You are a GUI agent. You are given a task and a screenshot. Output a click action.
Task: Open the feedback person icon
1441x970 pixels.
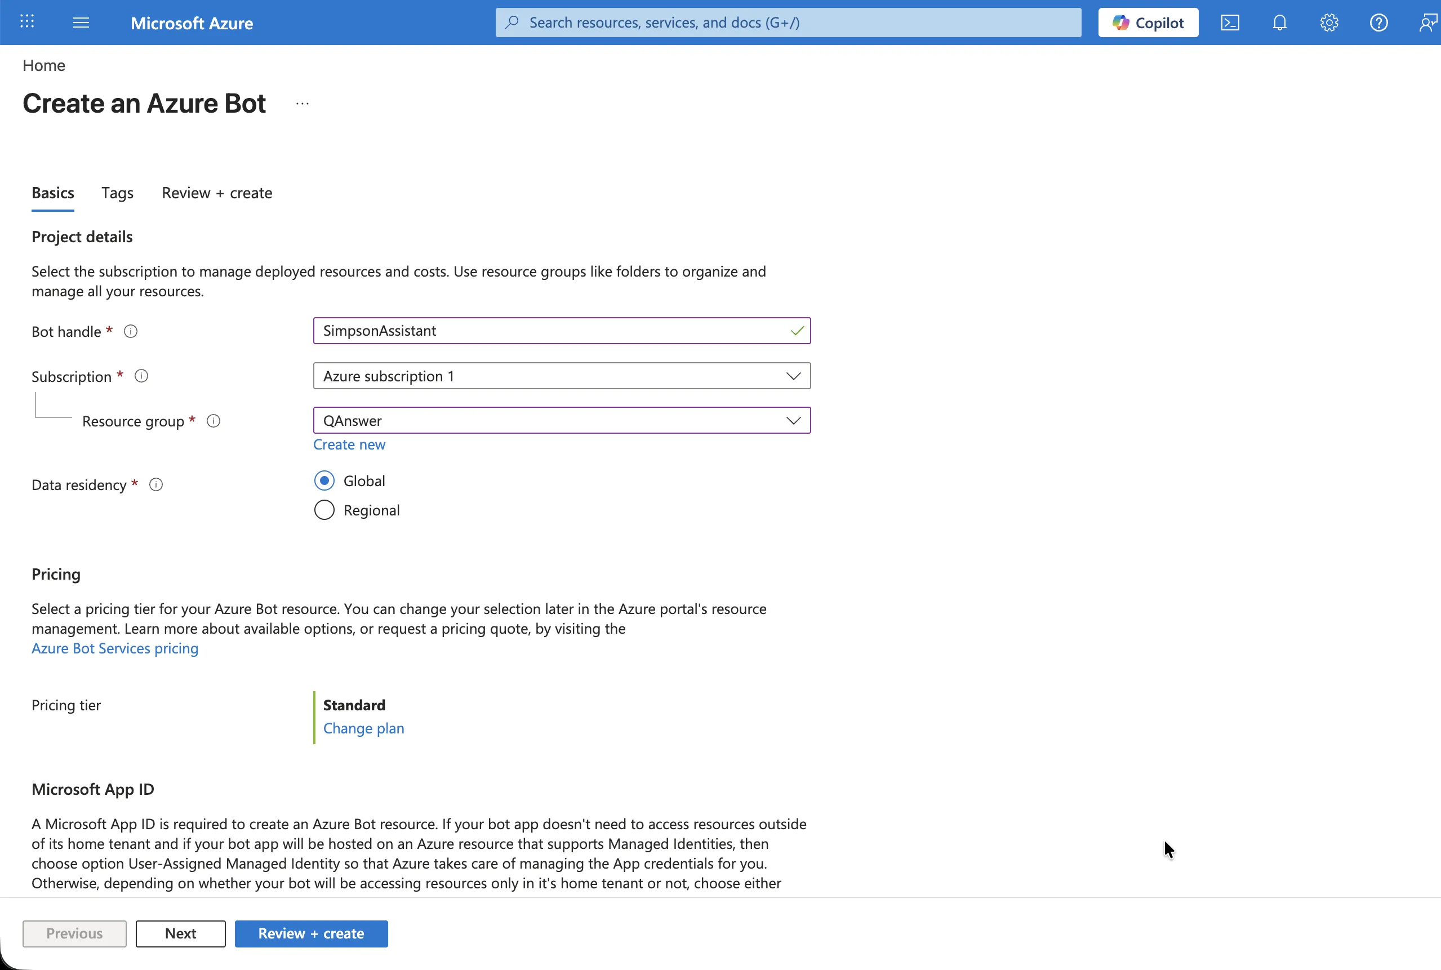[1427, 23]
